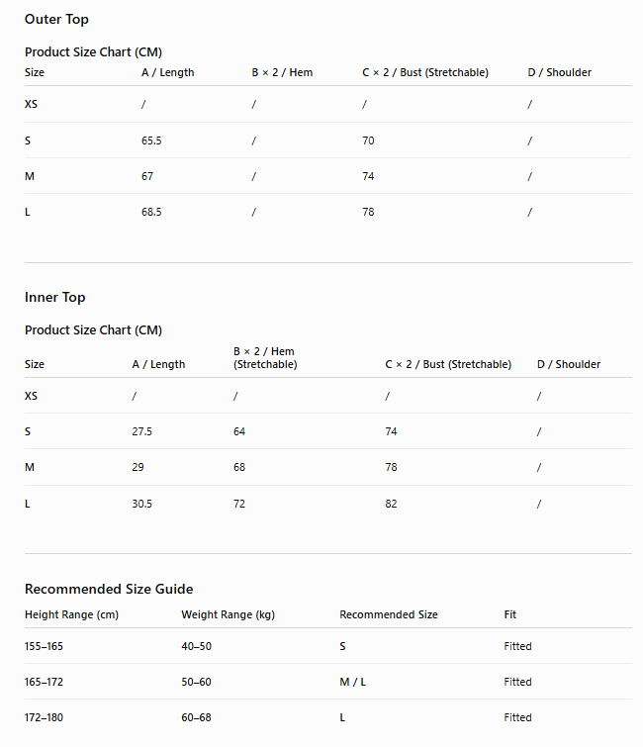Image resolution: width=643 pixels, height=747 pixels.
Task: Click Outer Top 'C × 2 / Bust (Stretchable)' header
Action: click(x=425, y=72)
